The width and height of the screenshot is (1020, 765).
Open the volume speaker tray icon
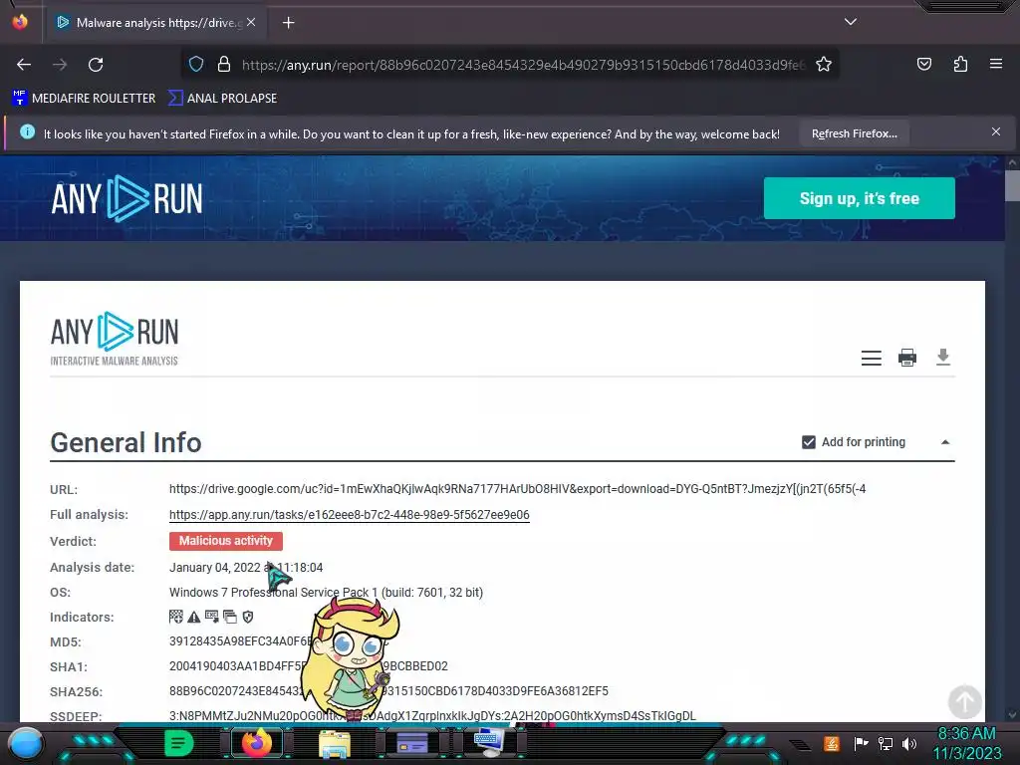pyautogui.click(x=909, y=743)
